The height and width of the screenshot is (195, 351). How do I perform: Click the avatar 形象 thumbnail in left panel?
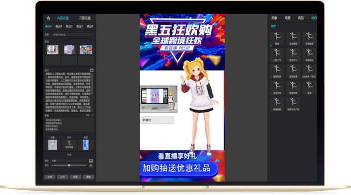pos(53,145)
